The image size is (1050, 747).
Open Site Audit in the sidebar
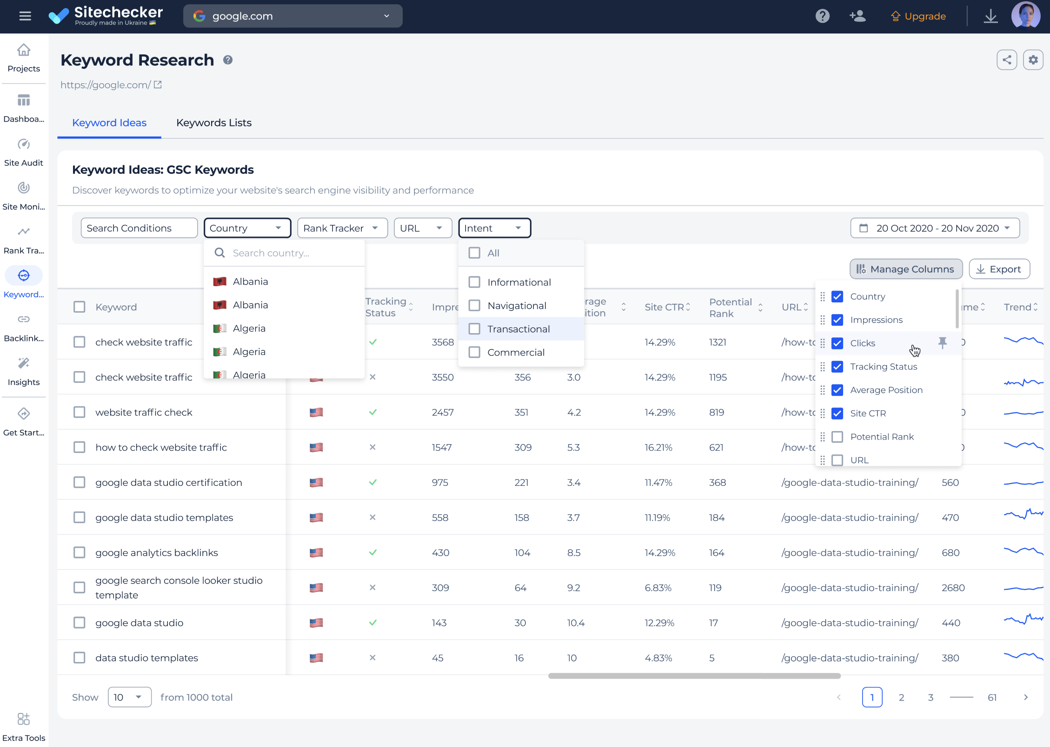[x=24, y=152]
